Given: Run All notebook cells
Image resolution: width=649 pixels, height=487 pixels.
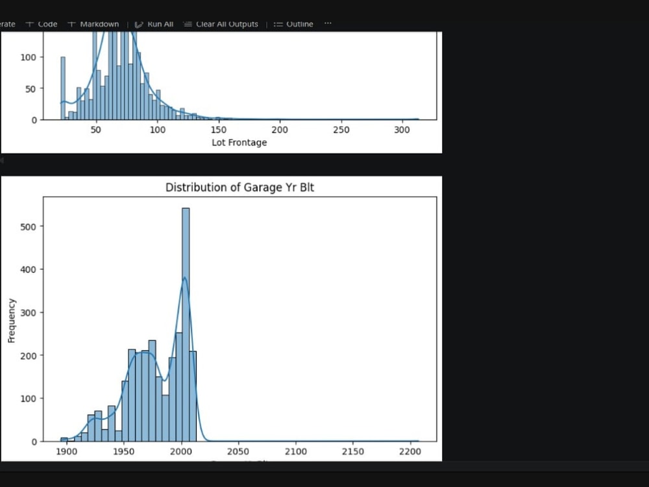Looking at the screenshot, I should pyautogui.click(x=154, y=24).
